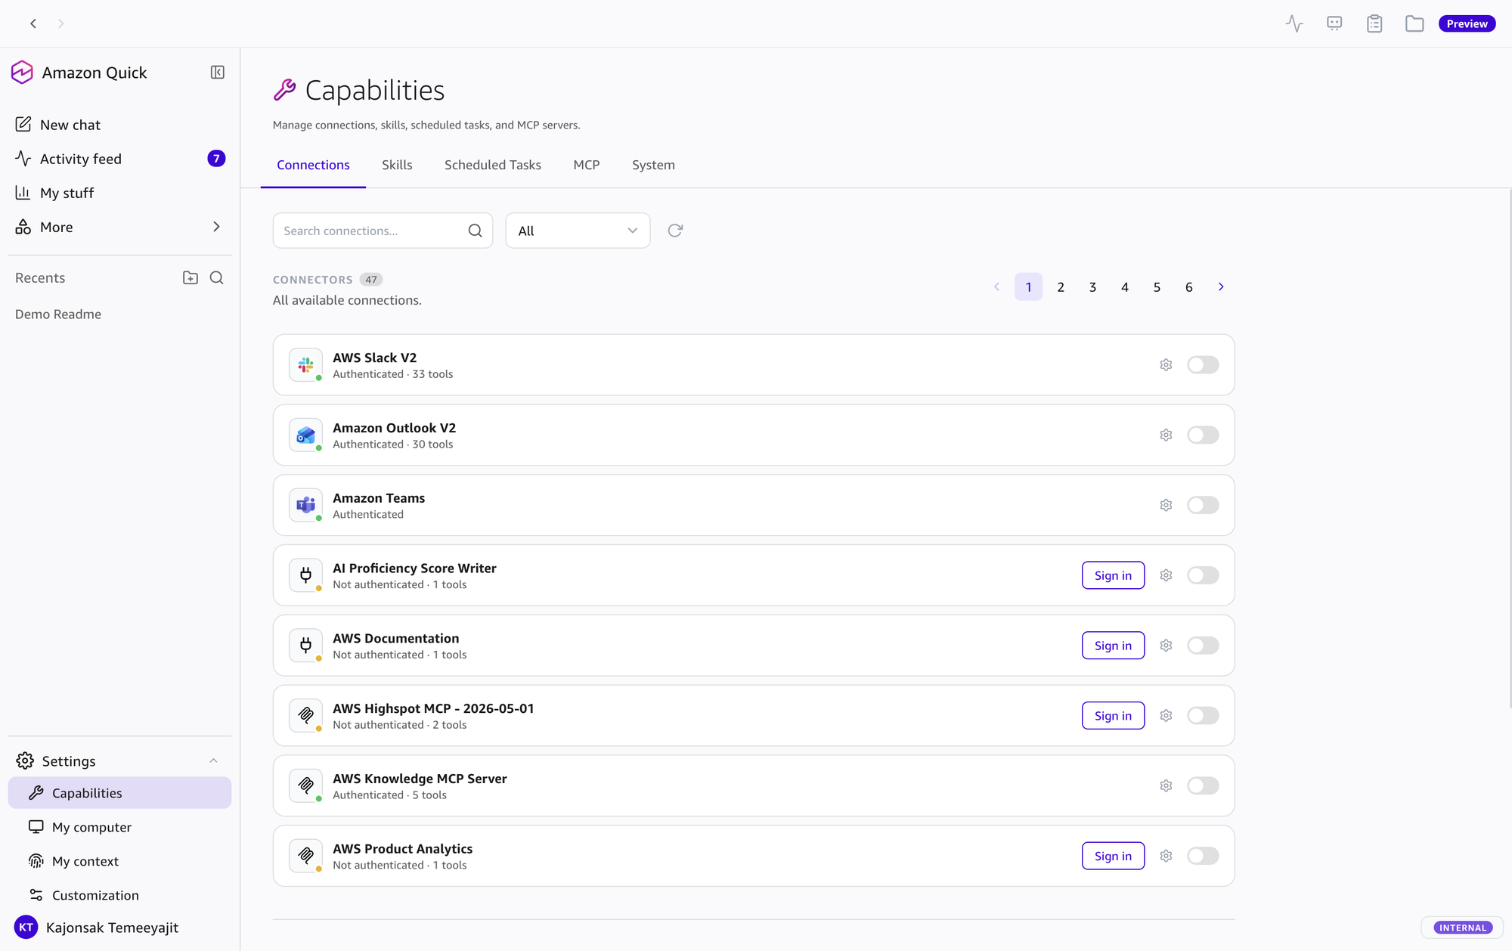Expand the More menu item
Screen dimensions: 1512x951
119,227
